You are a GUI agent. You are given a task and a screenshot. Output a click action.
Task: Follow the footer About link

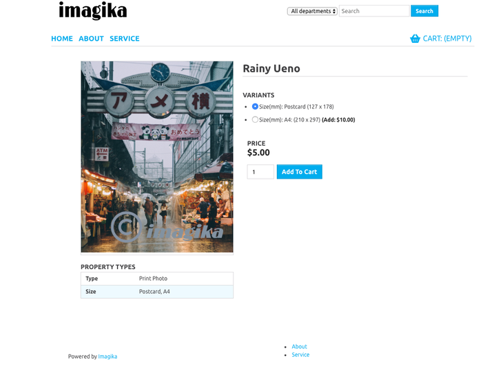299,346
